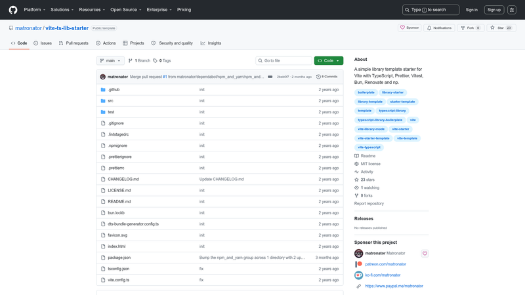
Task: Click the Activity pulse icon
Action: point(356,172)
